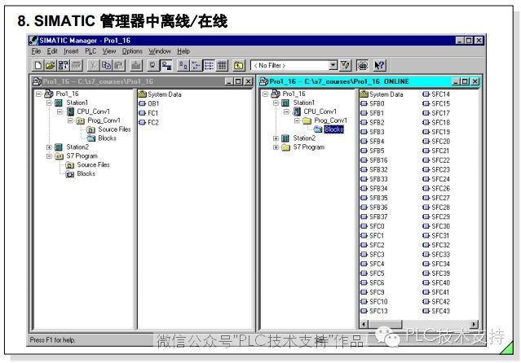Click the S7 Memory Card toolbar icon
This screenshot has height=363, width=521.
(76, 65)
